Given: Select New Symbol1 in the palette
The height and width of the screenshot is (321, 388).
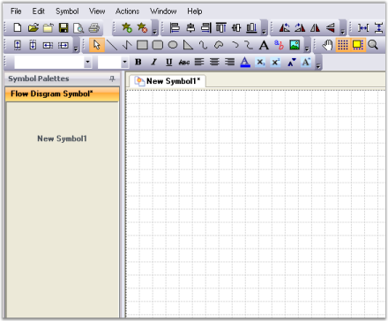Looking at the screenshot, I should point(62,138).
